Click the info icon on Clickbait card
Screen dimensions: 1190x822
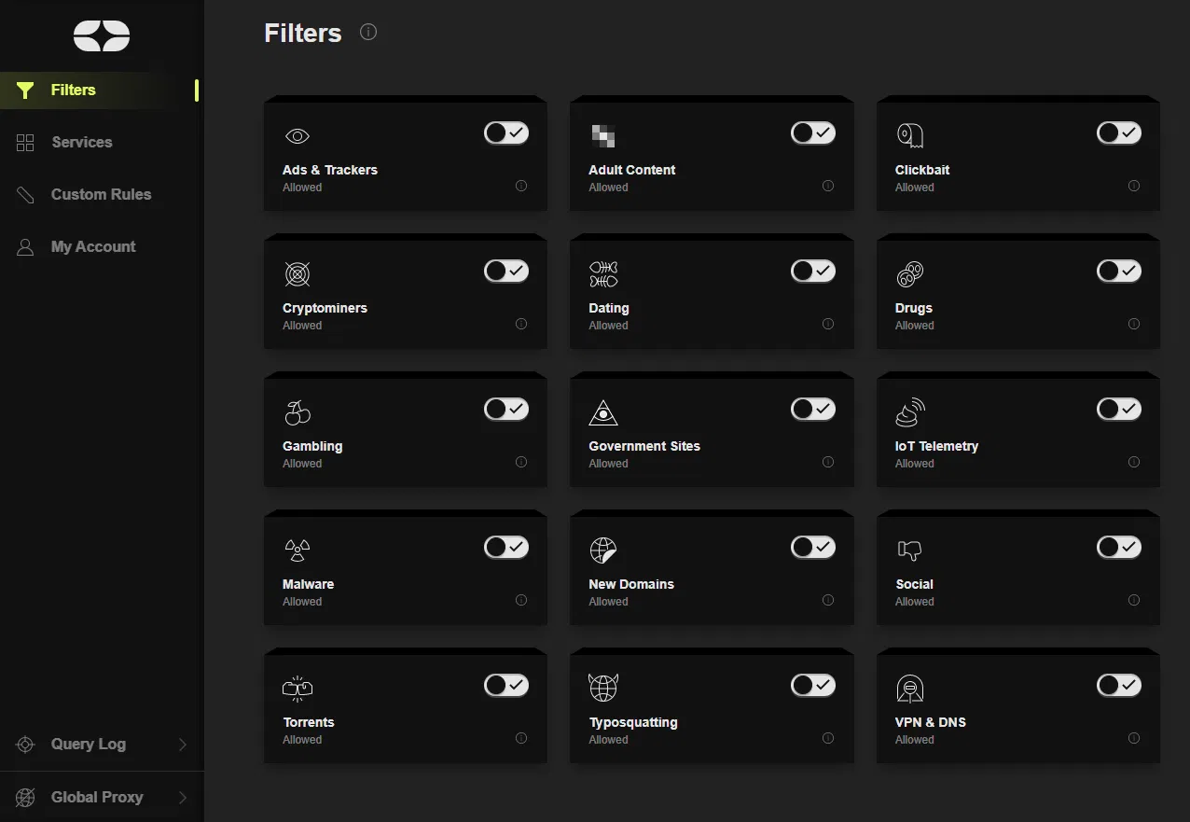(1134, 186)
